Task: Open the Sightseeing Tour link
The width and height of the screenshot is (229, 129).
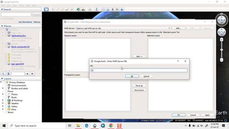Action: (x=19, y=35)
